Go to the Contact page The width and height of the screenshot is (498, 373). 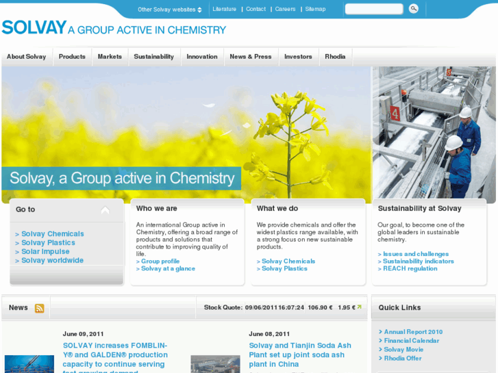(256, 9)
